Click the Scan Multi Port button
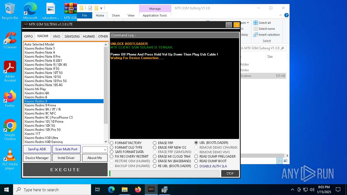Screen dimensions: 347x195 66,149
